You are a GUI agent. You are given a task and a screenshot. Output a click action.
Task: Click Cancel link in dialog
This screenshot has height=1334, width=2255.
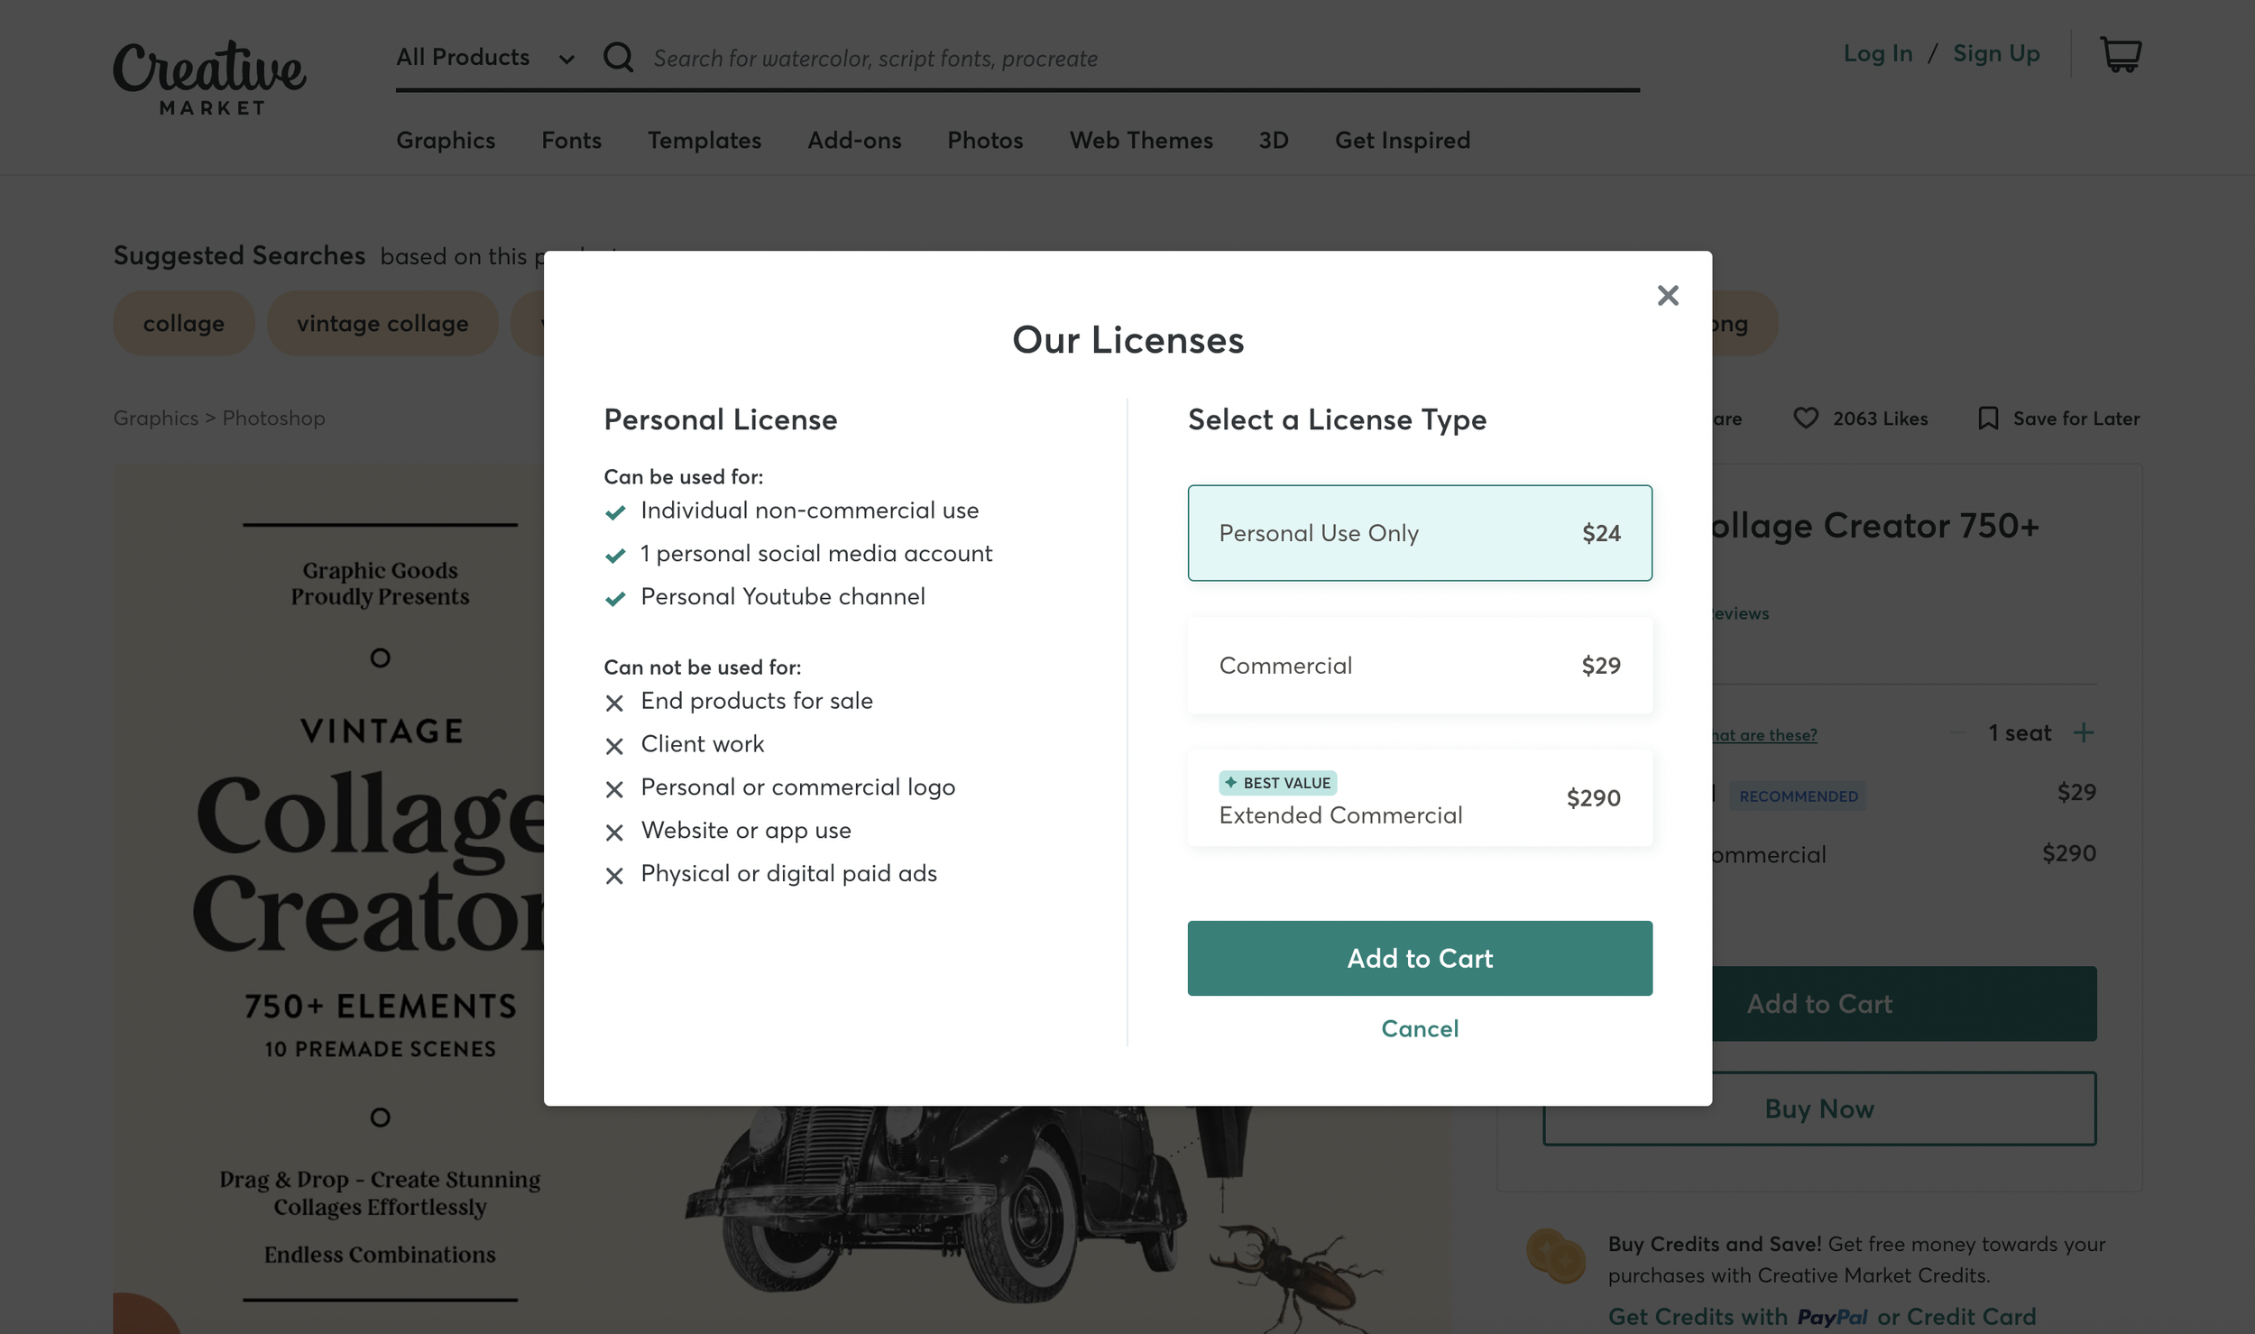click(x=1419, y=1028)
